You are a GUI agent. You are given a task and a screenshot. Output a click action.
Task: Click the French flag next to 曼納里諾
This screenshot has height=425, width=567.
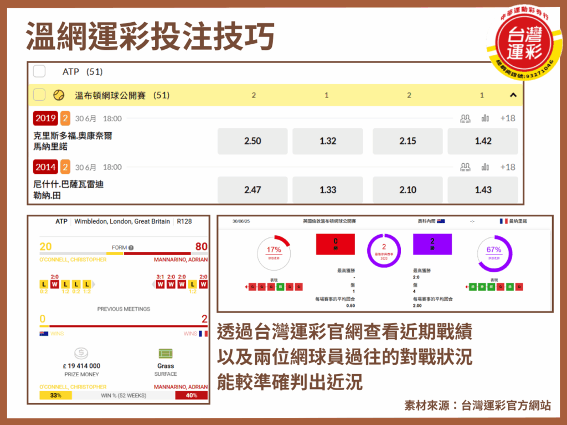pos(503,221)
